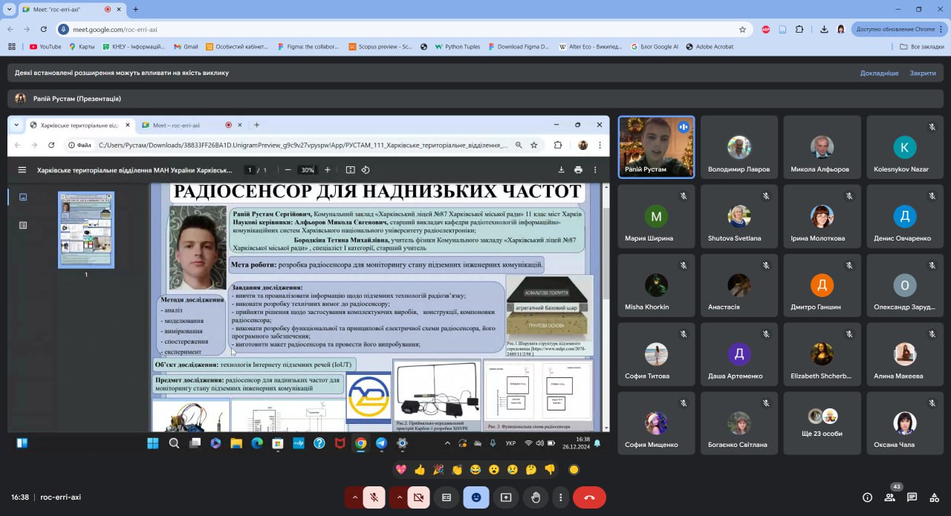Open meeting details info icon
The image size is (951, 516).
tap(867, 497)
